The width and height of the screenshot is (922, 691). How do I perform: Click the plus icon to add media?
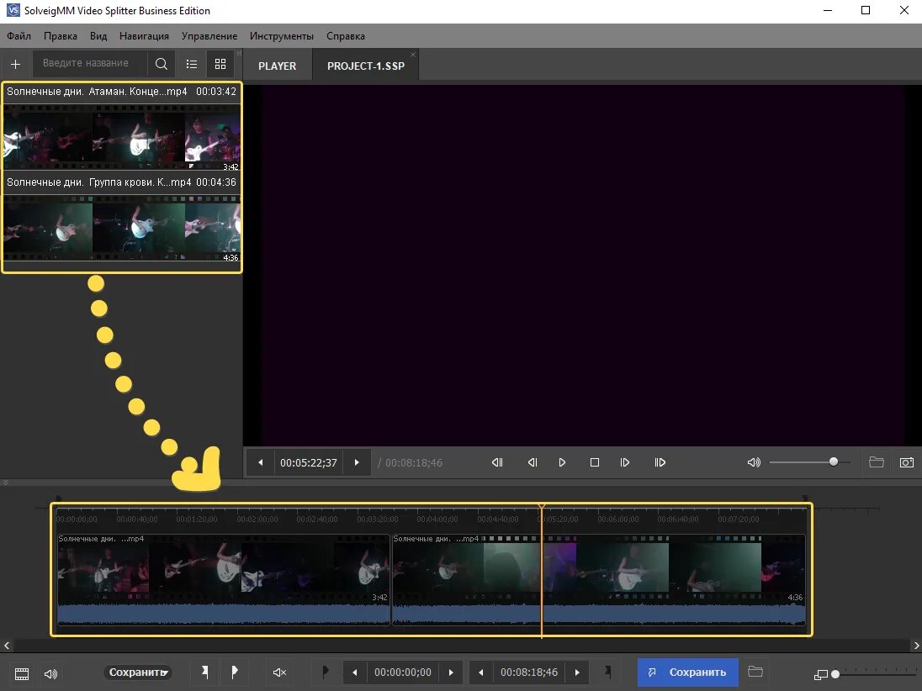[x=16, y=64]
